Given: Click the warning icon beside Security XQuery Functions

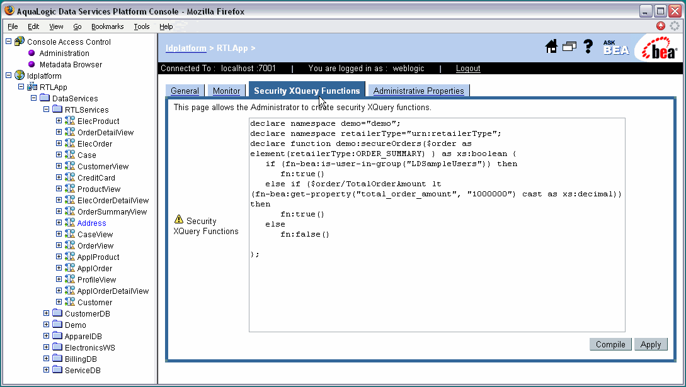Looking at the screenshot, I should pos(179,219).
